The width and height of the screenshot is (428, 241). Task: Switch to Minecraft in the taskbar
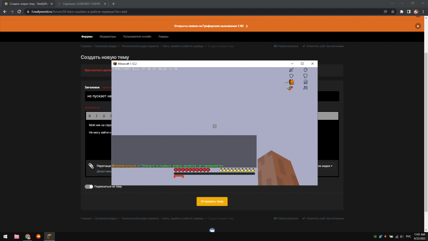coord(49,236)
